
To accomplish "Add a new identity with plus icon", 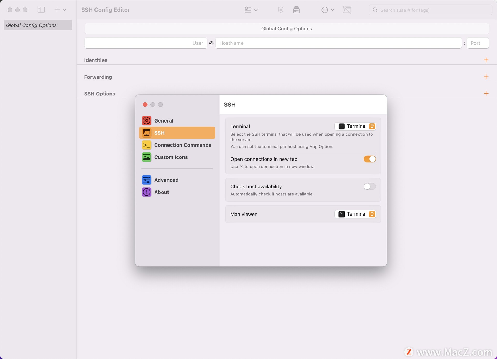I will pyautogui.click(x=486, y=60).
